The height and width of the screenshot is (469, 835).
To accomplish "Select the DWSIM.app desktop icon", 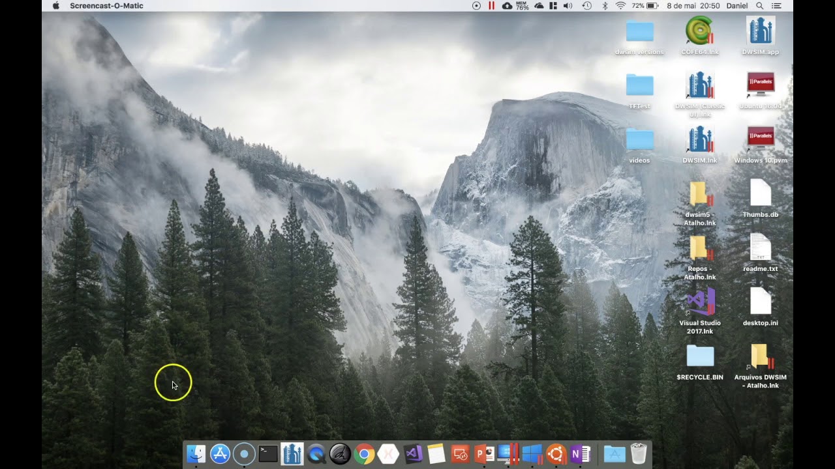I will click(x=761, y=31).
